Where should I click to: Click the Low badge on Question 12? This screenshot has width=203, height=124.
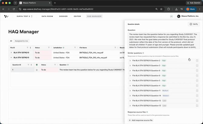(x=164, y=101)
